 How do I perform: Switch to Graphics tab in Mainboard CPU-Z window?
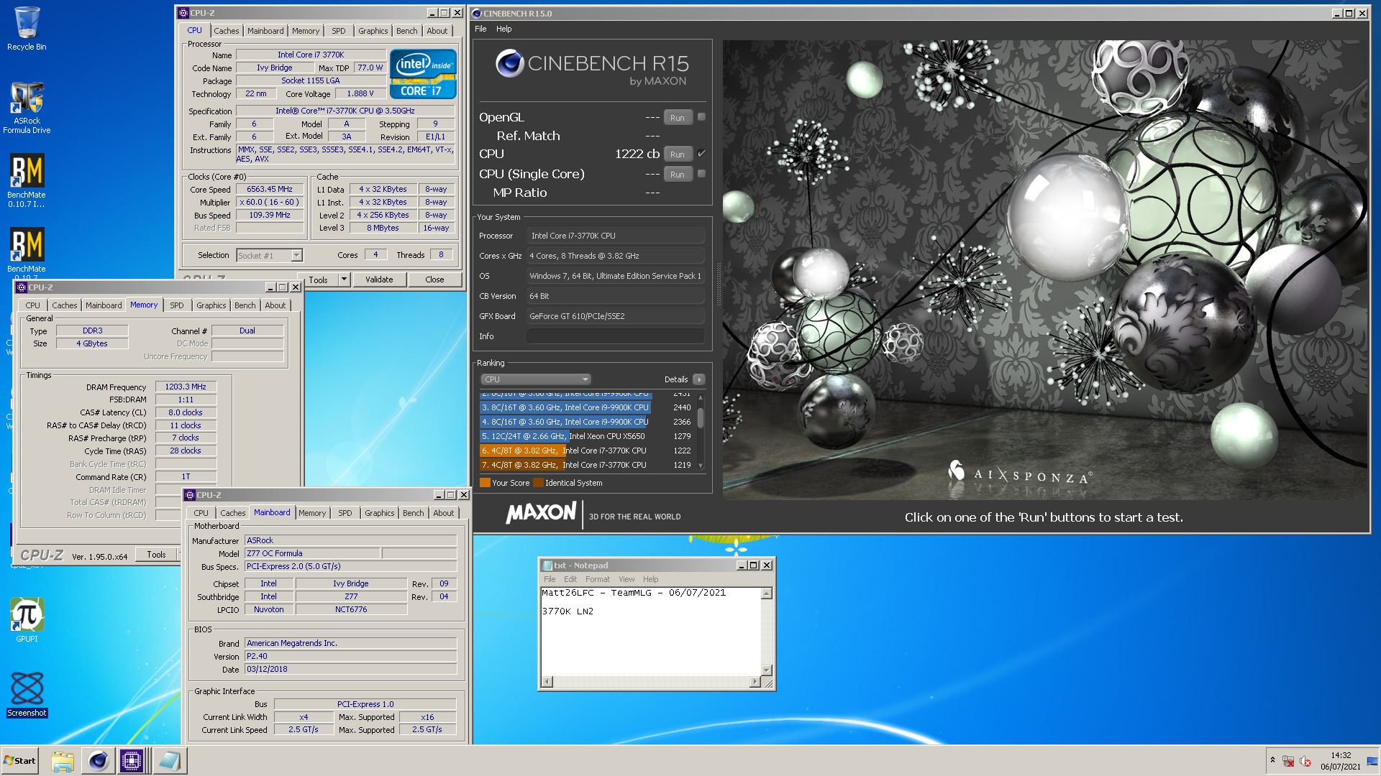(x=379, y=513)
